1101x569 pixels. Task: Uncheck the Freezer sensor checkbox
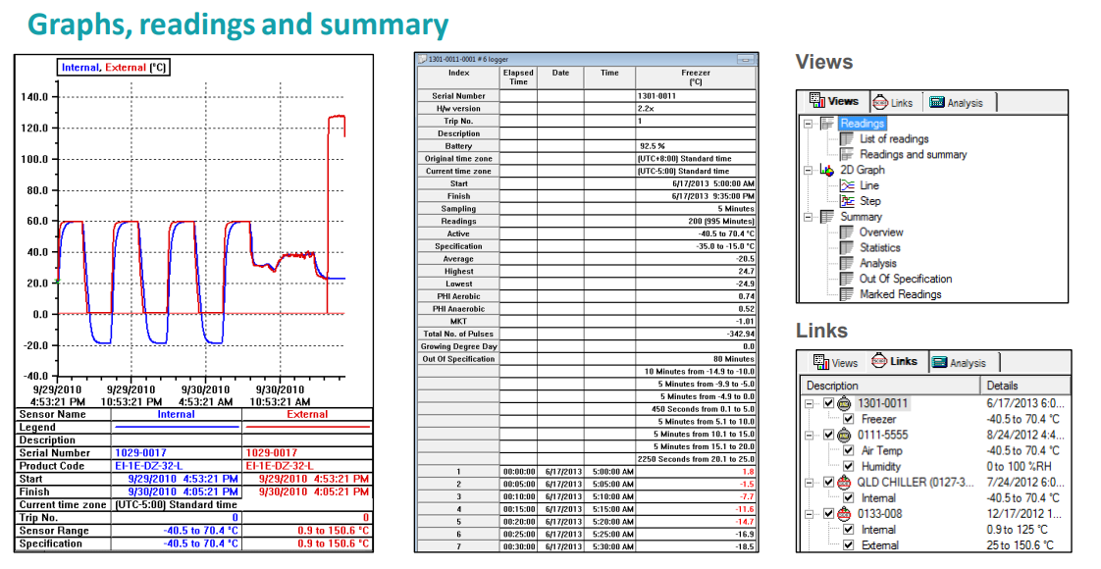[848, 420]
